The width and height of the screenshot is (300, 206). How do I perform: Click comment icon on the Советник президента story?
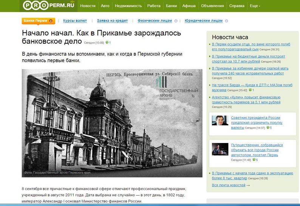(x=268, y=128)
